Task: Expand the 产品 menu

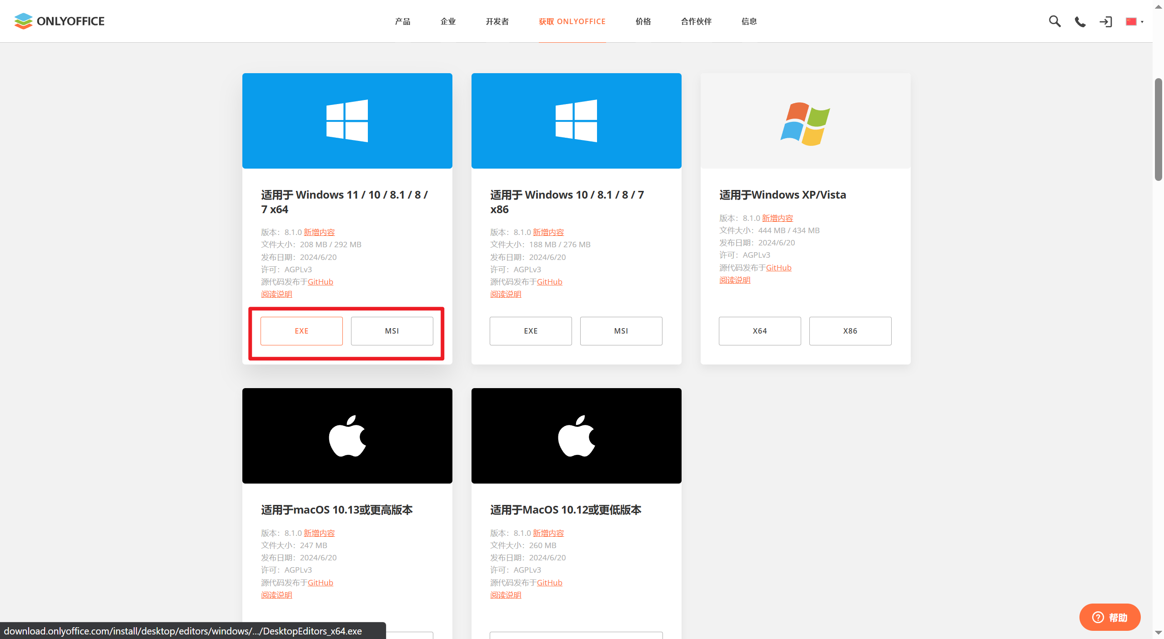Action: click(402, 21)
